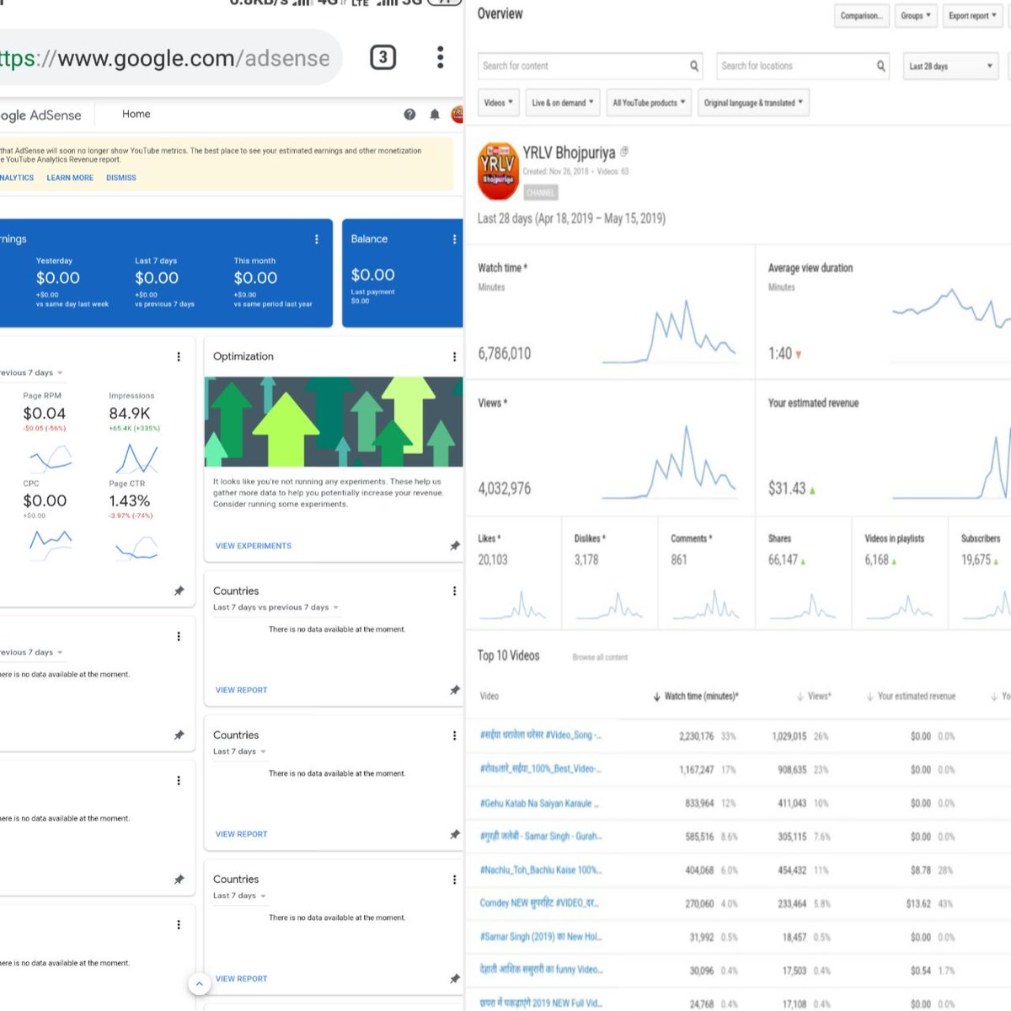The width and height of the screenshot is (1011, 1011).
Task: Open the Average view duration chart card
Action: coord(884,313)
